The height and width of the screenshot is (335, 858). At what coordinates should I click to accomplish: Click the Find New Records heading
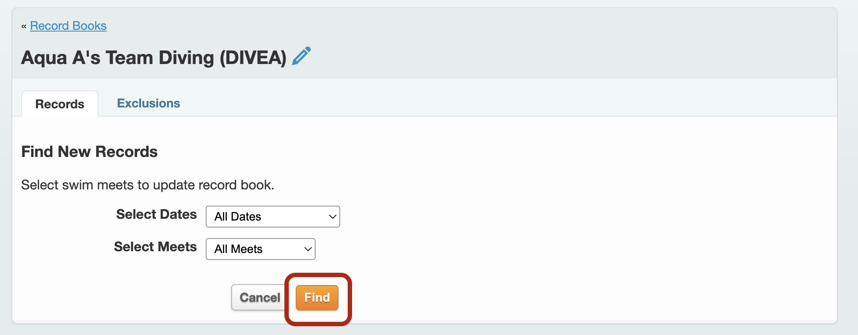coord(89,152)
